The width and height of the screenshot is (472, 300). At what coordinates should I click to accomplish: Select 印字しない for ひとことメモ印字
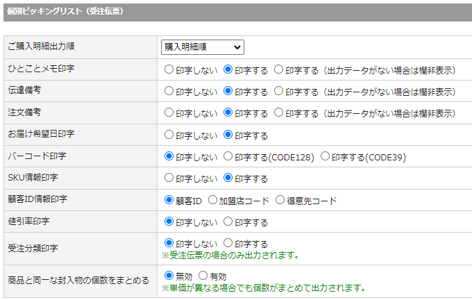pyautogui.click(x=169, y=69)
